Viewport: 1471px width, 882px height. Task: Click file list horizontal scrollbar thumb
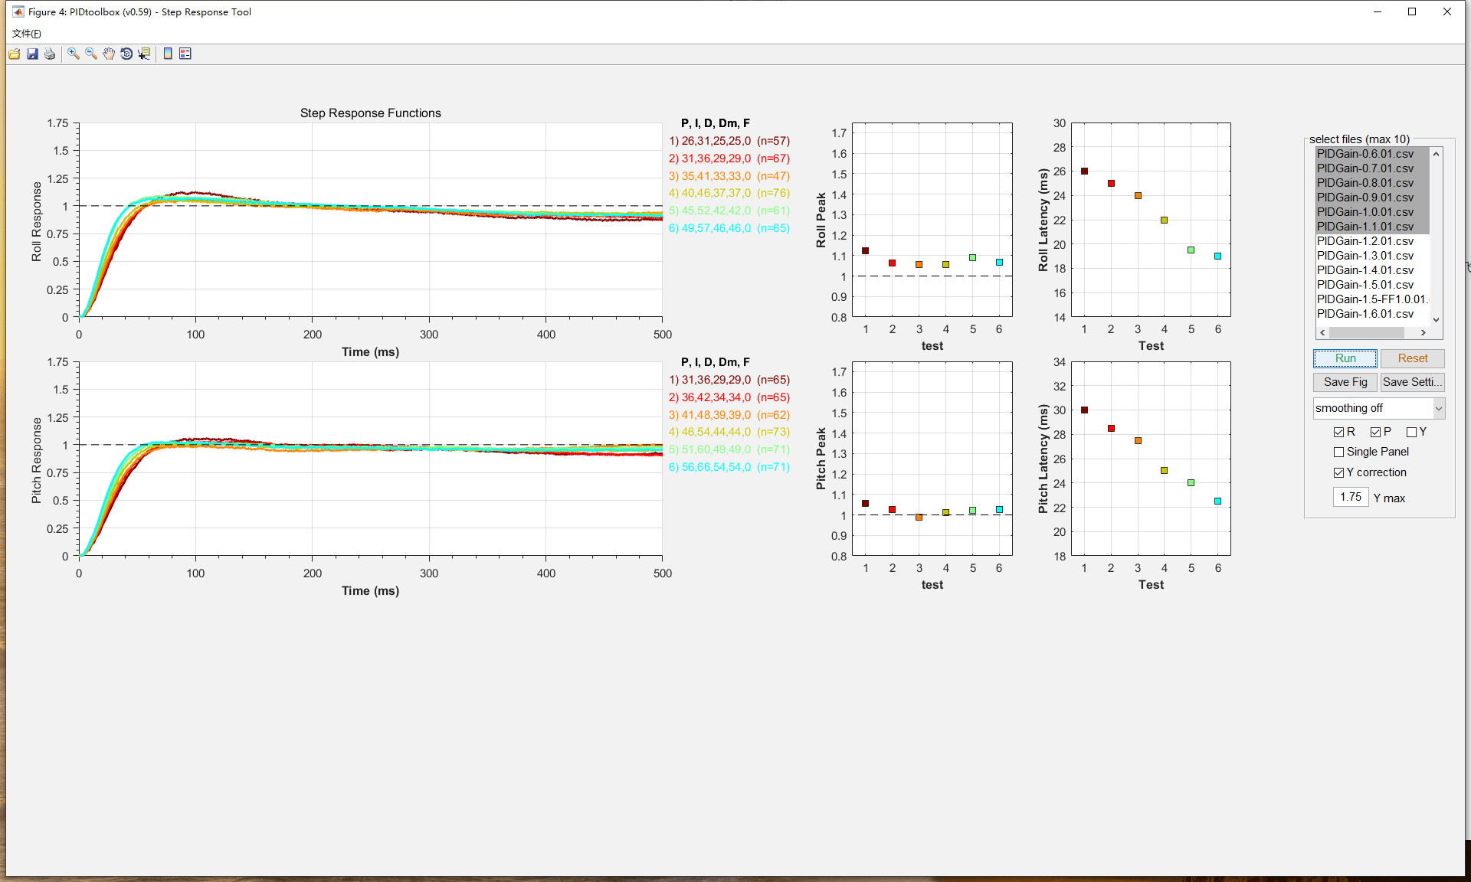[x=1366, y=332]
